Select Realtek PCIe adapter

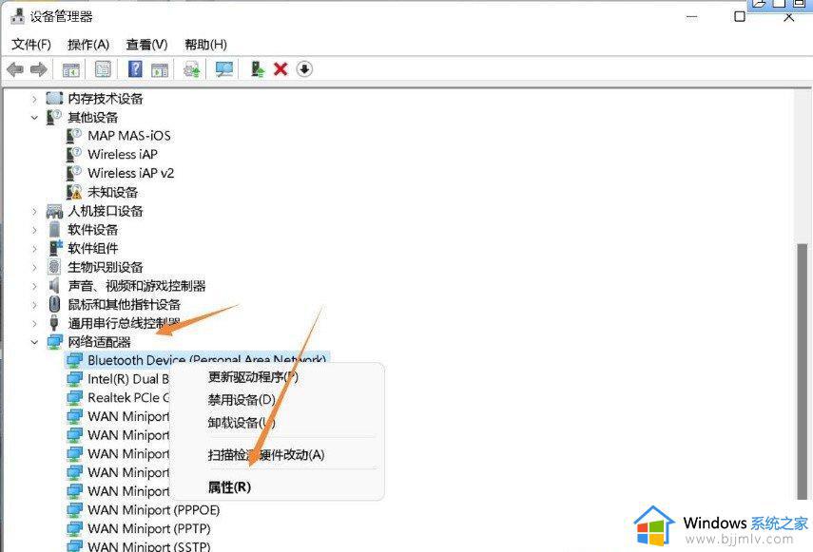(x=128, y=398)
